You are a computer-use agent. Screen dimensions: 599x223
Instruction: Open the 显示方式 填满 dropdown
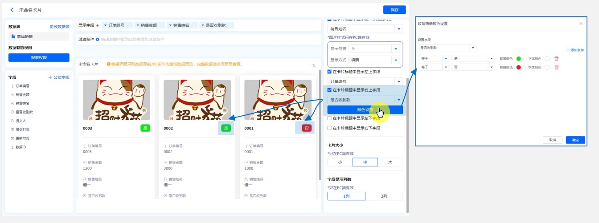point(395,60)
